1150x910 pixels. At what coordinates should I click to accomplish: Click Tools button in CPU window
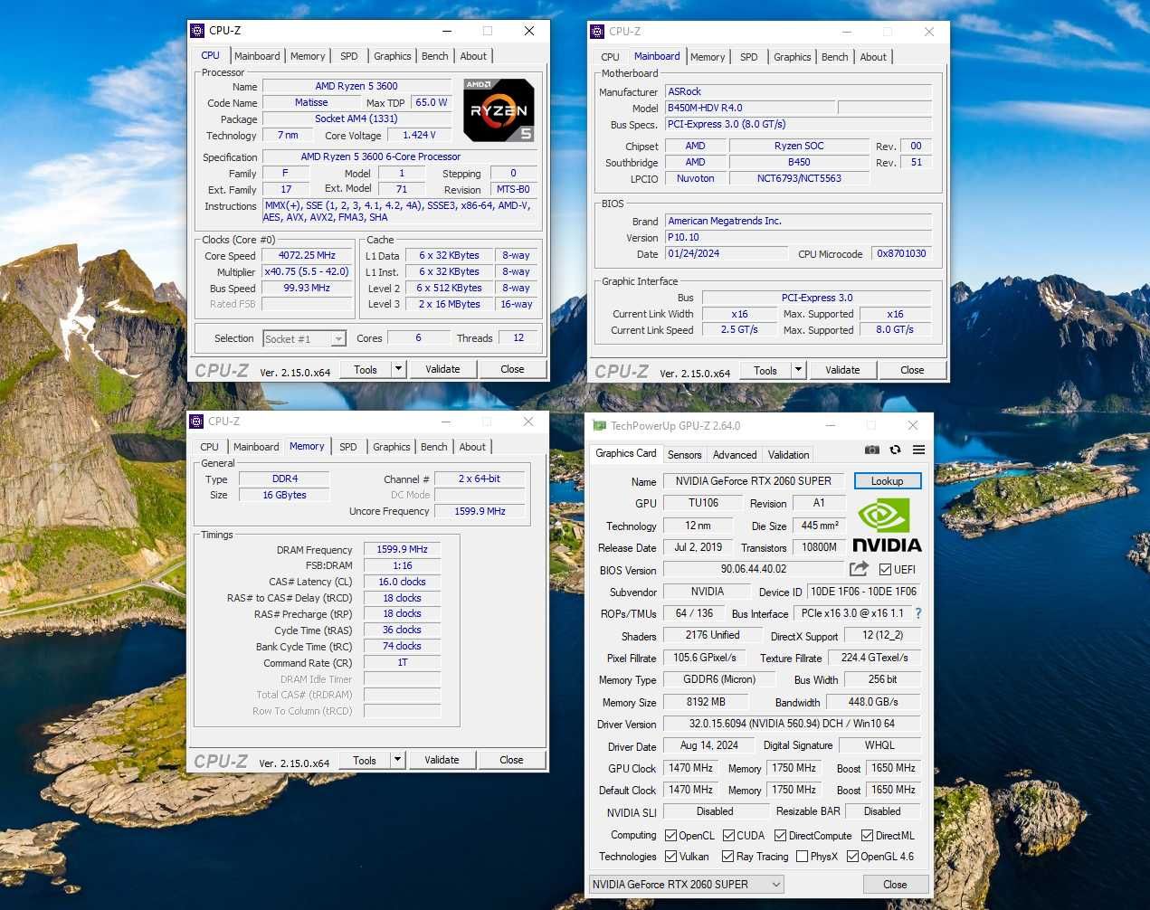[x=366, y=369]
